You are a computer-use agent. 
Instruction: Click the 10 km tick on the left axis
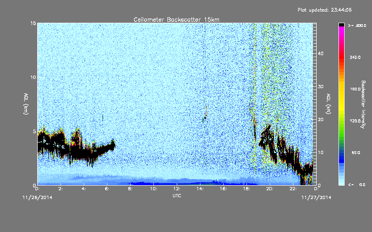33,77
